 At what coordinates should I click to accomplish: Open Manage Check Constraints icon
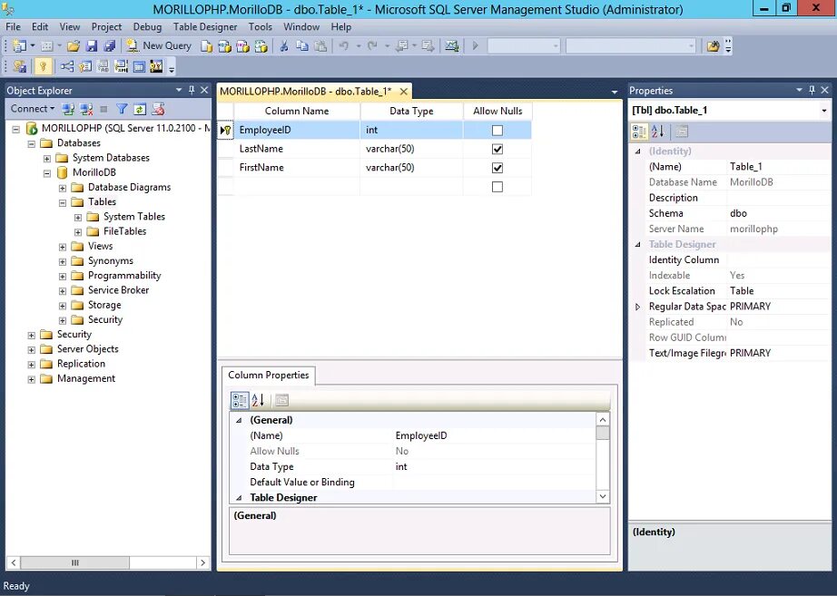pos(139,67)
